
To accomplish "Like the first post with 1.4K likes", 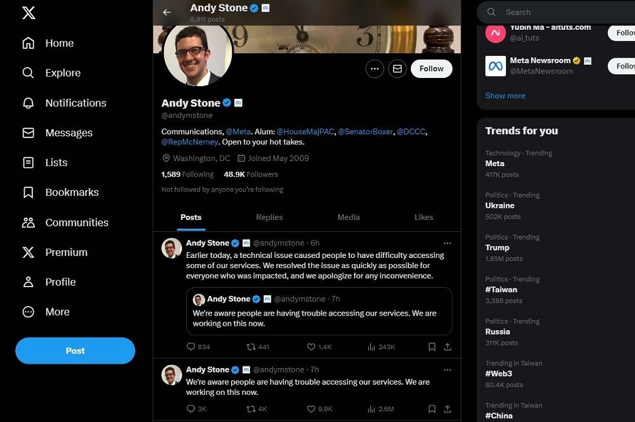I will (319, 347).
